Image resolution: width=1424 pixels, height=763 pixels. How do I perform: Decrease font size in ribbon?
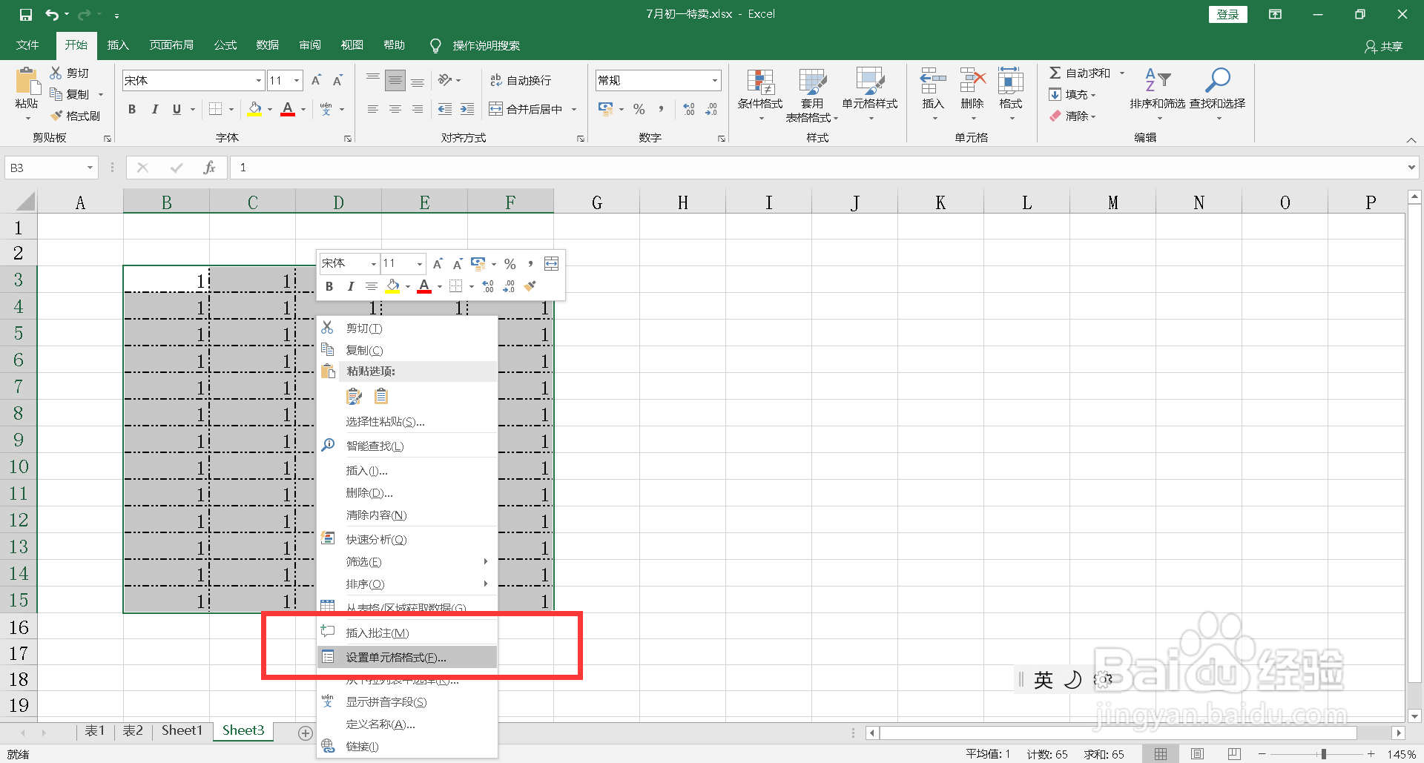click(337, 80)
